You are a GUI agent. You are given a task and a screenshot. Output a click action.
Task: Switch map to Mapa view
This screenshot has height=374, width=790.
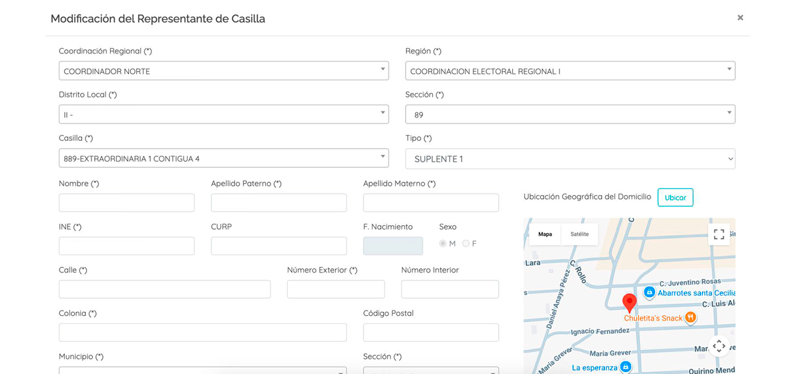tap(545, 234)
